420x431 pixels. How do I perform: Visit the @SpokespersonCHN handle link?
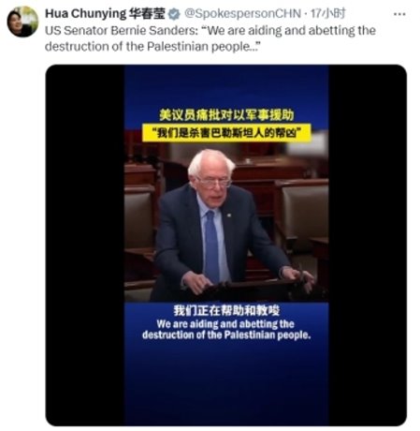(242, 13)
